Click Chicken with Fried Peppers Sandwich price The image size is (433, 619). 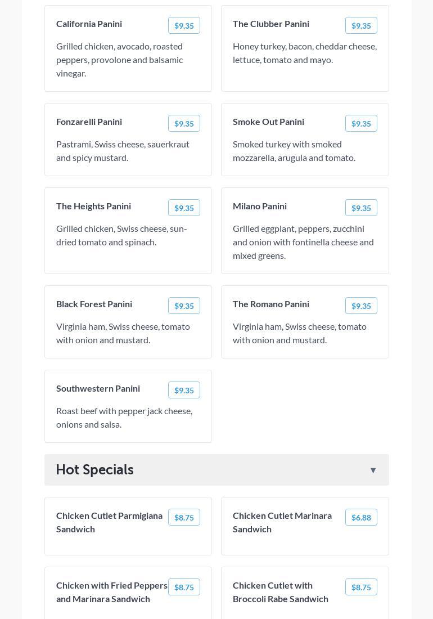(x=184, y=587)
